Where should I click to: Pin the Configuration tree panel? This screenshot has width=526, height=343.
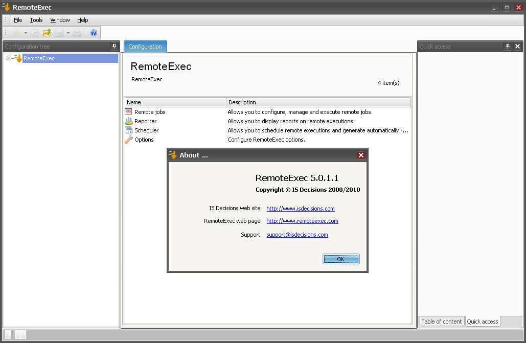tap(114, 47)
